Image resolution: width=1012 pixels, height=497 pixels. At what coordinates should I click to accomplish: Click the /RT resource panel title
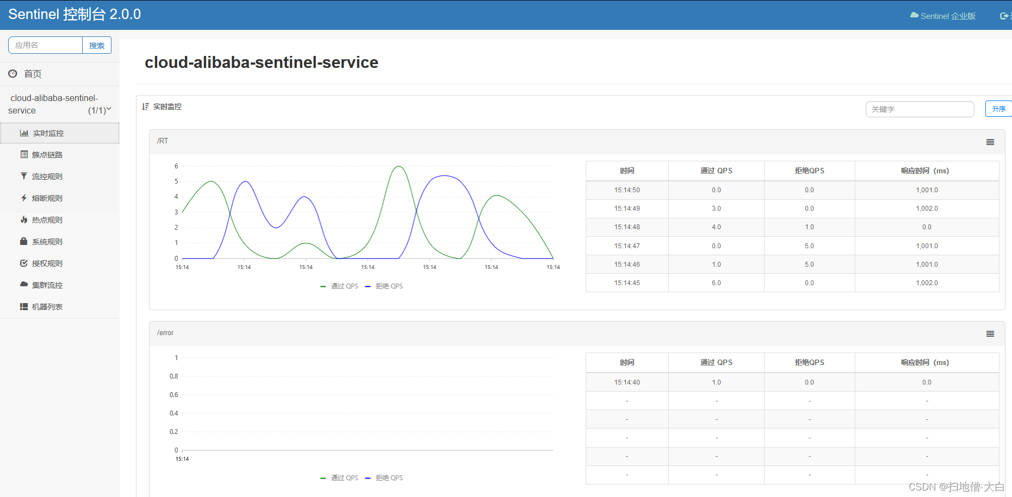(x=163, y=141)
